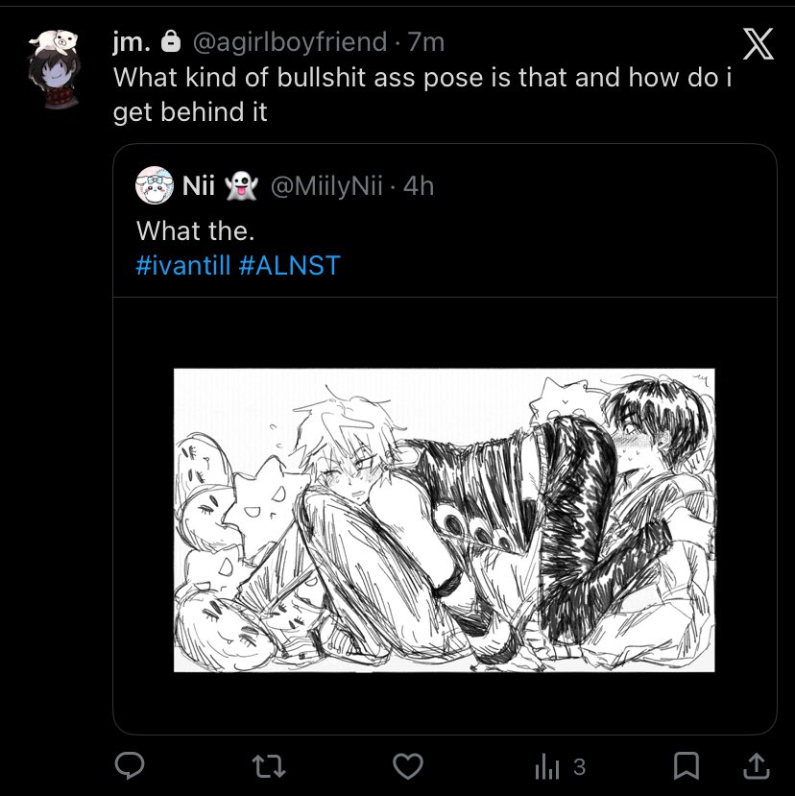Image resolution: width=795 pixels, height=796 pixels.
Task: Open Nii's small profile picture
Action: pyautogui.click(x=155, y=185)
